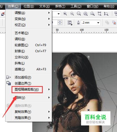
Task: Open the 文本(X) menu
Action: pos(45,6)
